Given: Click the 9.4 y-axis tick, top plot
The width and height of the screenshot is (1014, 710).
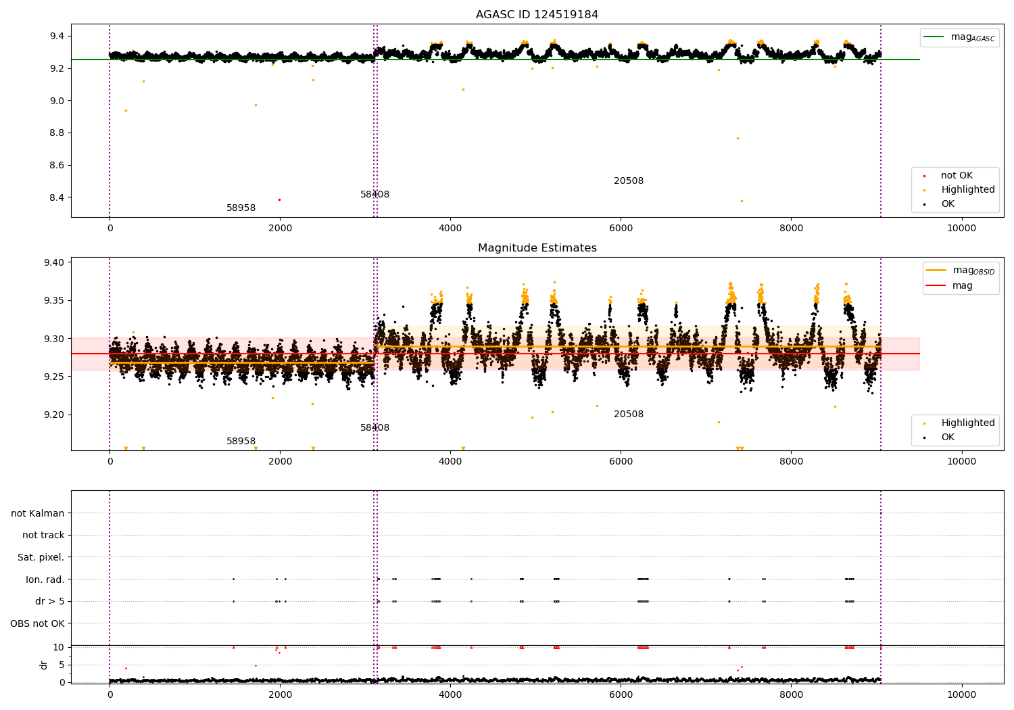Looking at the screenshot, I should pos(55,36).
